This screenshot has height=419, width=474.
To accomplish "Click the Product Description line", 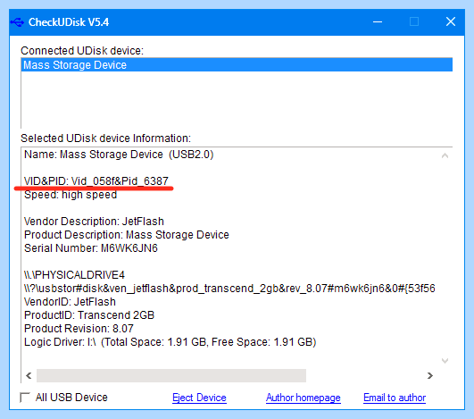I will tap(127, 235).
